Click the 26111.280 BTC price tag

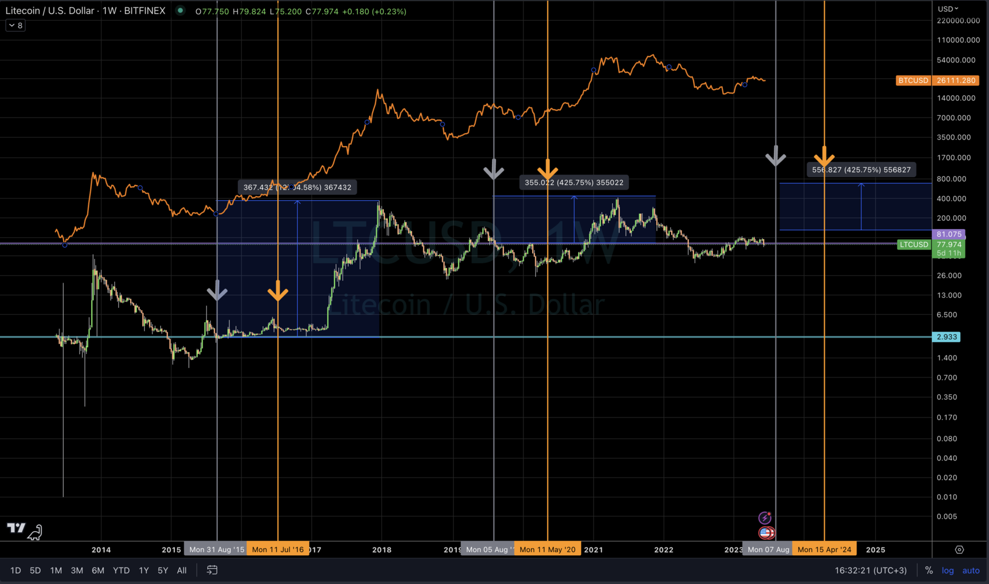[957, 80]
